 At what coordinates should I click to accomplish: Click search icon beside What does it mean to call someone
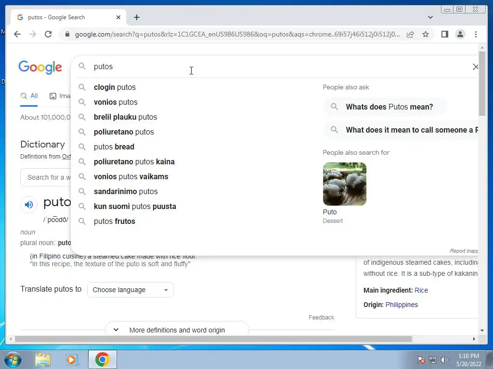(x=334, y=130)
